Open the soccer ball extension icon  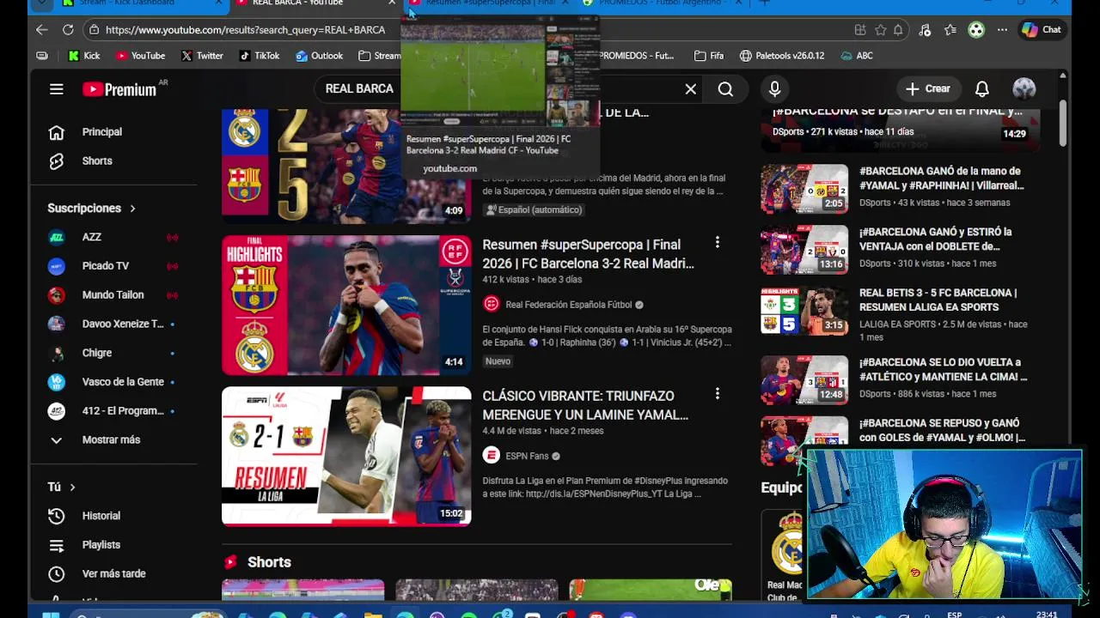pos(976,29)
